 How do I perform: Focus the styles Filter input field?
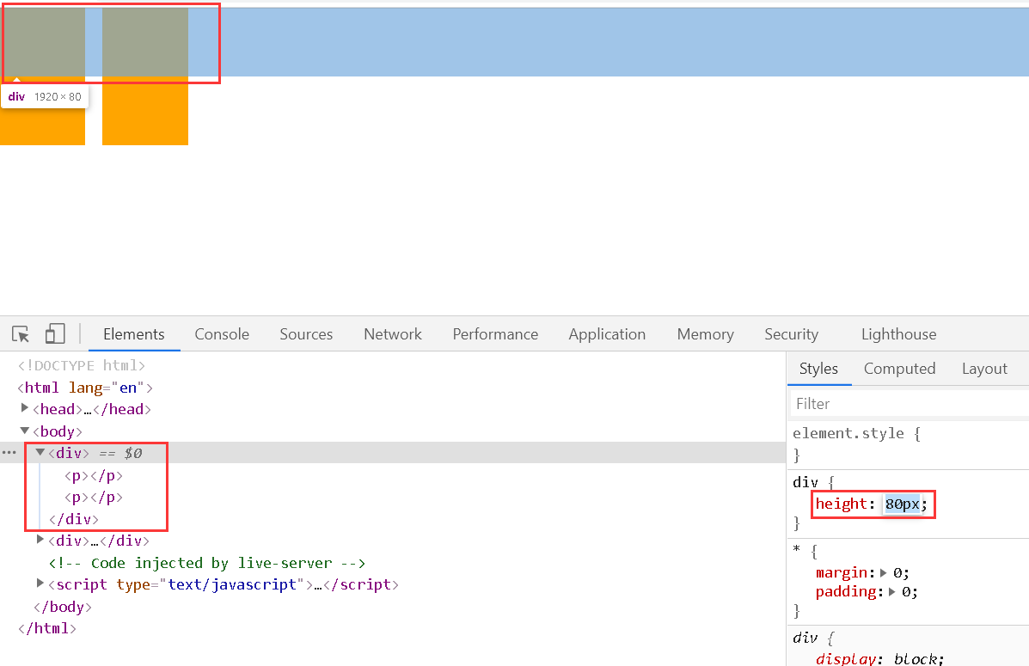909,404
